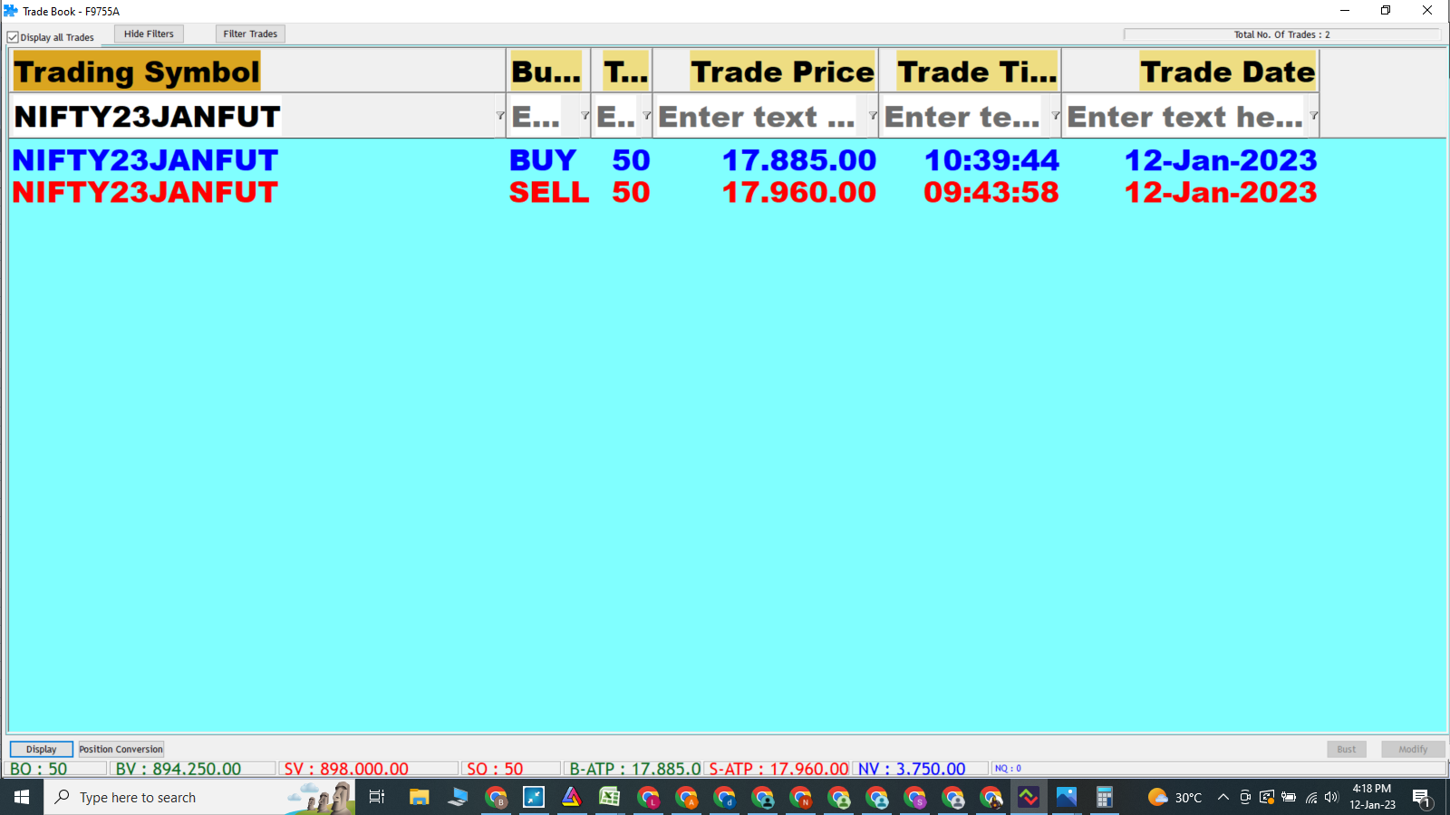
Task: Open the volume control icon
Action: tap(1331, 797)
